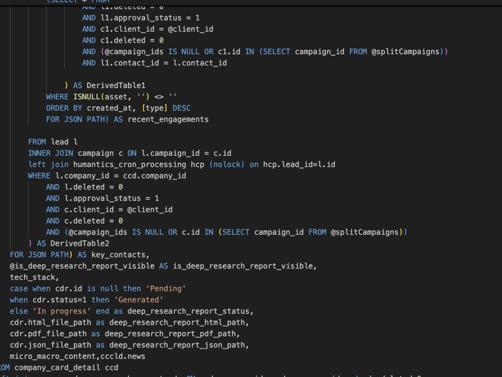Click 'AS DerivedTable2' alias text
This screenshot has height=377, width=502.
[x=73, y=244]
